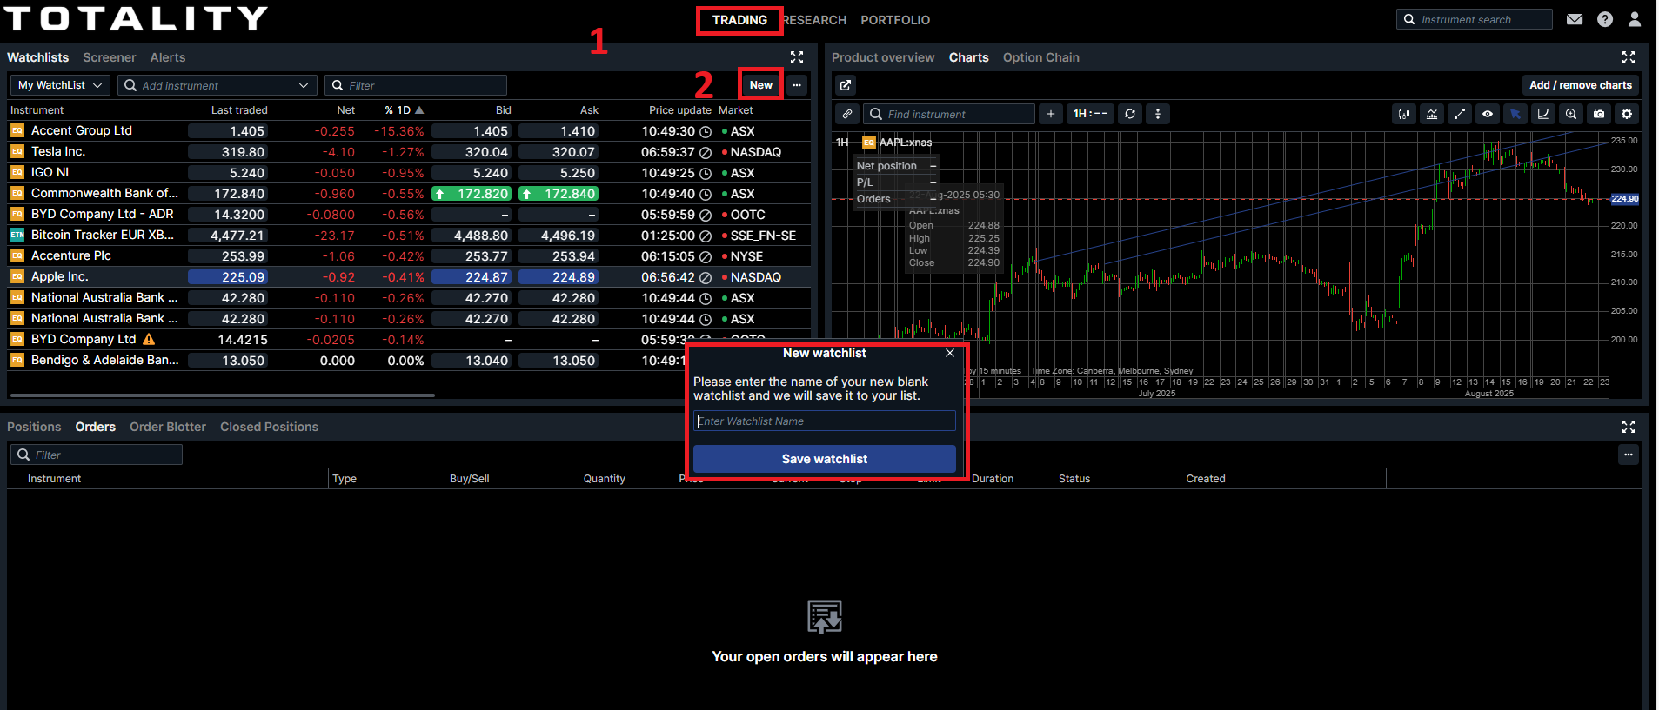The image size is (1659, 710).
Task: Click the watchlist Filter field
Action: [416, 85]
